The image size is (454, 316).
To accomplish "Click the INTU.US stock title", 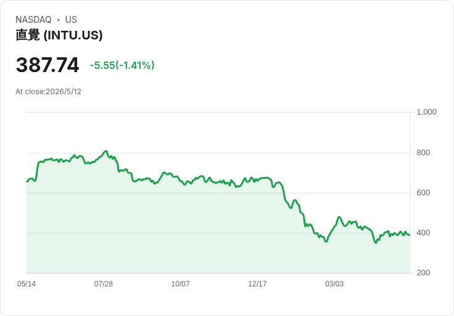I will click(x=59, y=35).
